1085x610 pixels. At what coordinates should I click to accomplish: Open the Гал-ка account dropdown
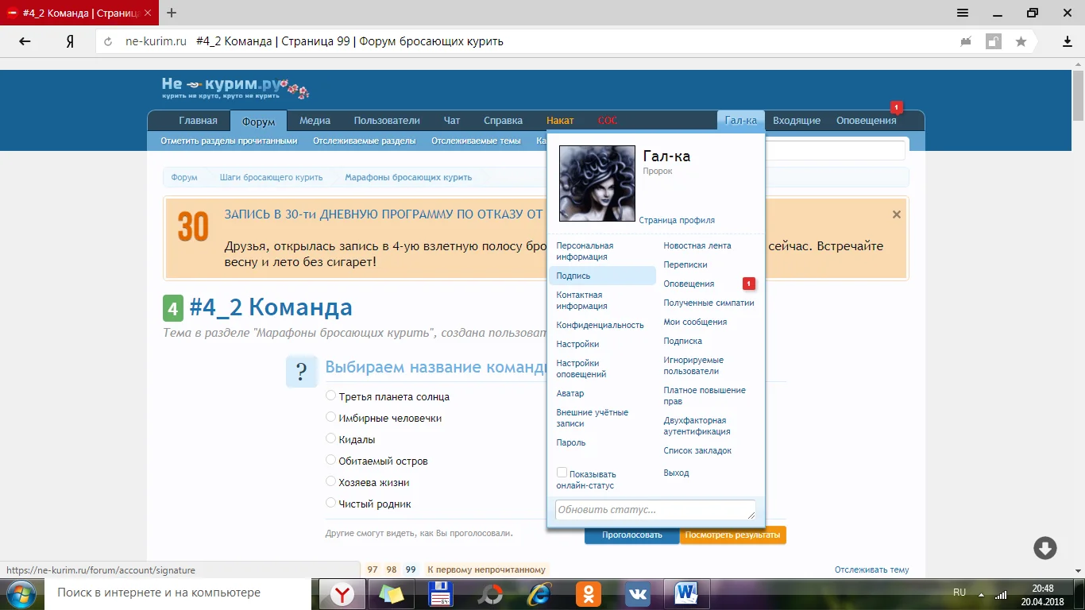point(740,121)
